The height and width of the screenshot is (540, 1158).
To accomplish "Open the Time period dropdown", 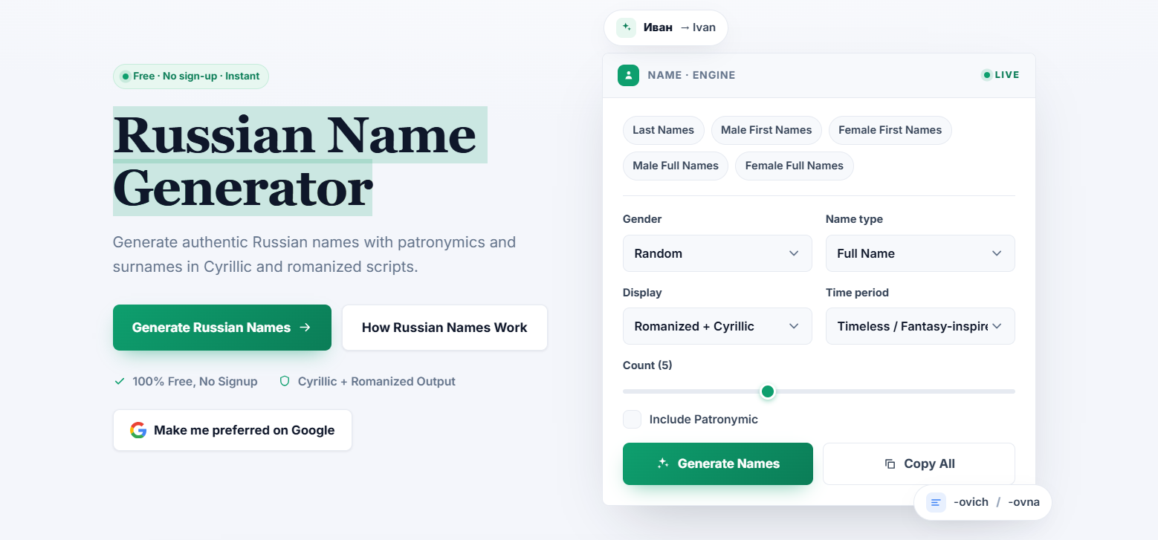I will (920, 326).
